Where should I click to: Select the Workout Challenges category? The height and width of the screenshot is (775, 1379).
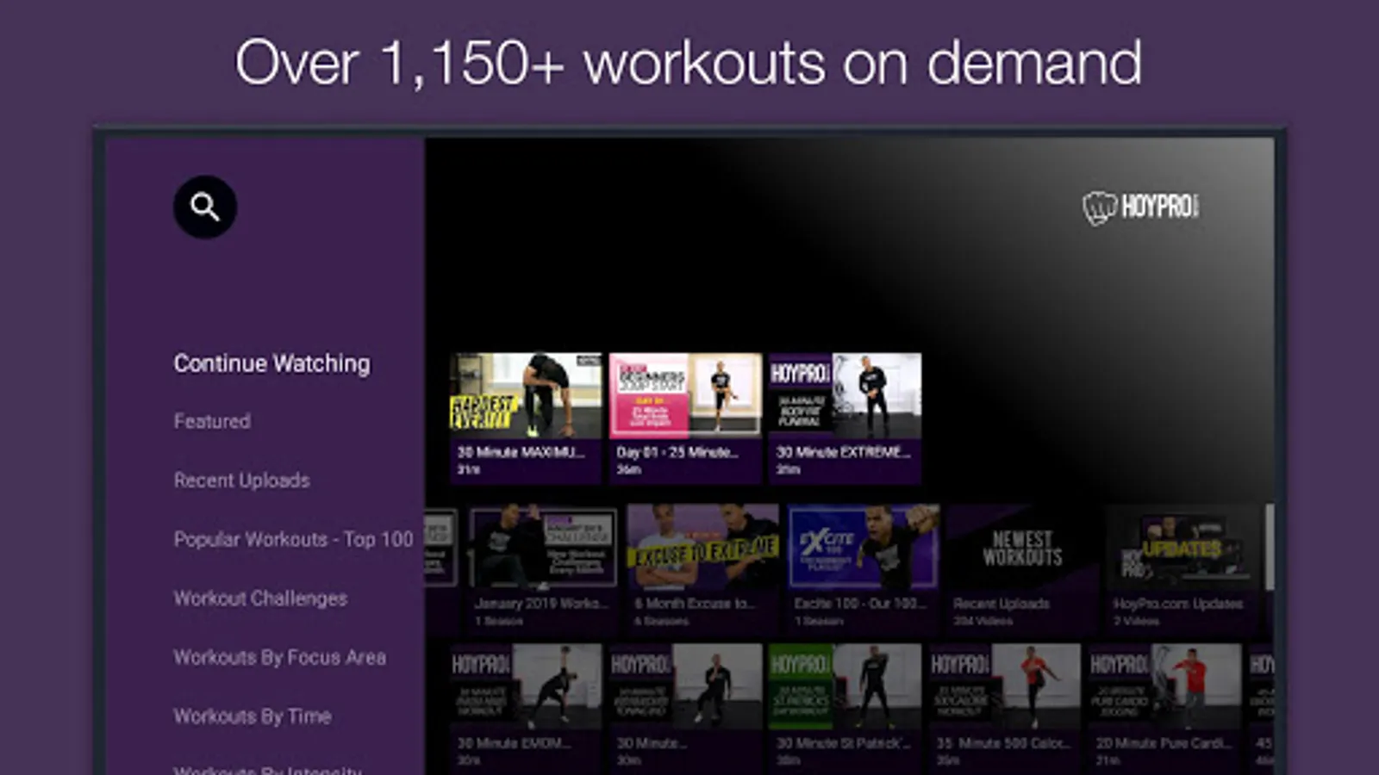point(260,598)
